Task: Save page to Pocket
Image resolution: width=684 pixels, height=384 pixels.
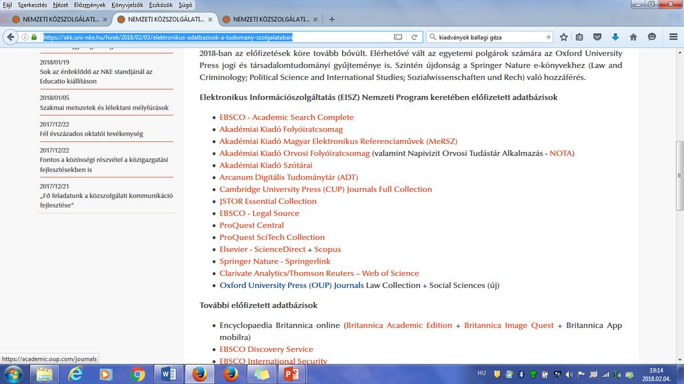Action: [x=597, y=37]
